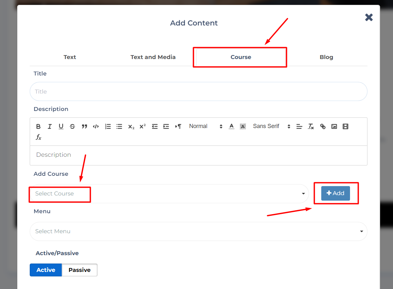The width and height of the screenshot is (393, 289).
Task: Start a numbered list in description
Action: (108, 126)
